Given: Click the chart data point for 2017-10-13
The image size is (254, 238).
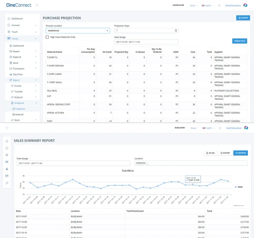Looking at the screenshot, I should coord(73,179).
